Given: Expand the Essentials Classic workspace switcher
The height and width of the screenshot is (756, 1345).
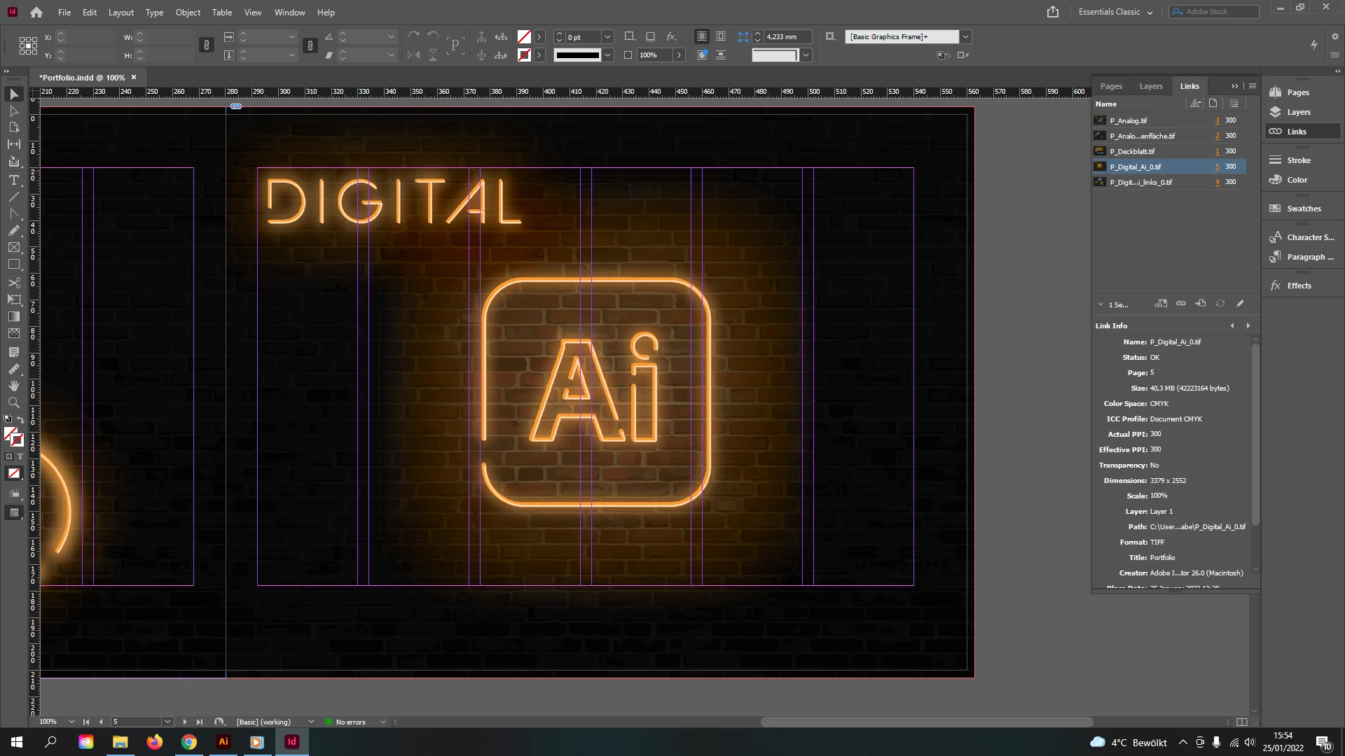Looking at the screenshot, I should click(x=1150, y=12).
